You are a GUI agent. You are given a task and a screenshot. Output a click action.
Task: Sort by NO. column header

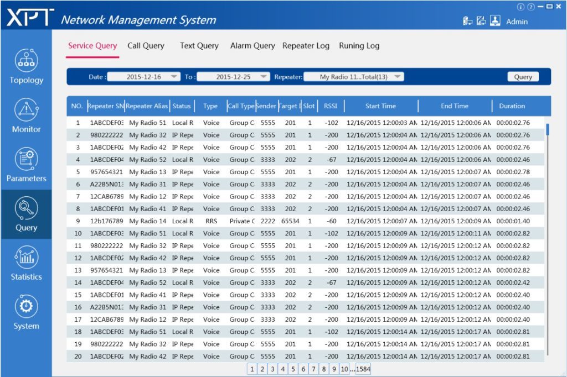pyautogui.click(x=76, y=106)
